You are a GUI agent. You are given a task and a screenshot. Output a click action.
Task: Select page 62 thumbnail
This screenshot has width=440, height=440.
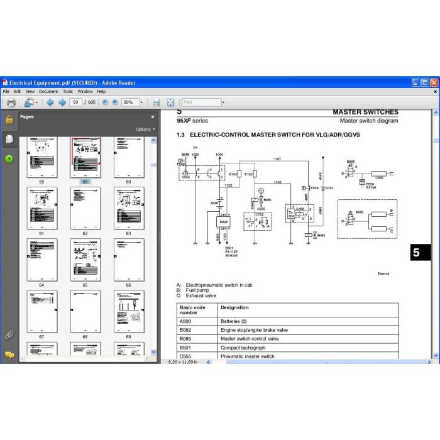pyautogui.click(x=85, y=208)
